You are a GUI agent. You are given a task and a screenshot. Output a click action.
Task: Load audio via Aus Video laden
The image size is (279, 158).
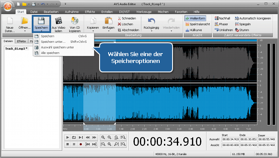pos(58,24)
